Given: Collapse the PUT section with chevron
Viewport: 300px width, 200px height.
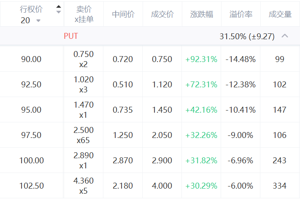Looking at the screenshot, I should click(x=285, y=36).
